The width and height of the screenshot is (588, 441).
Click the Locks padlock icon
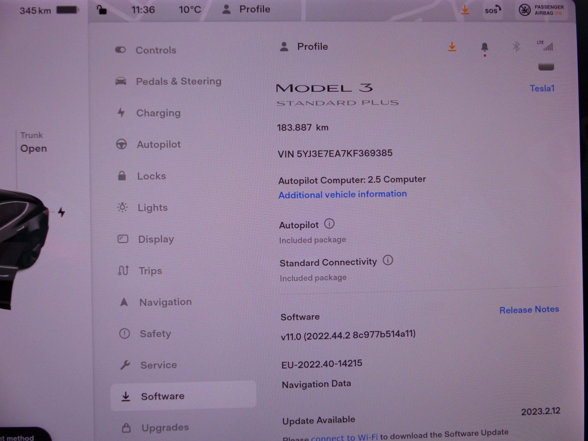(122, 176)
